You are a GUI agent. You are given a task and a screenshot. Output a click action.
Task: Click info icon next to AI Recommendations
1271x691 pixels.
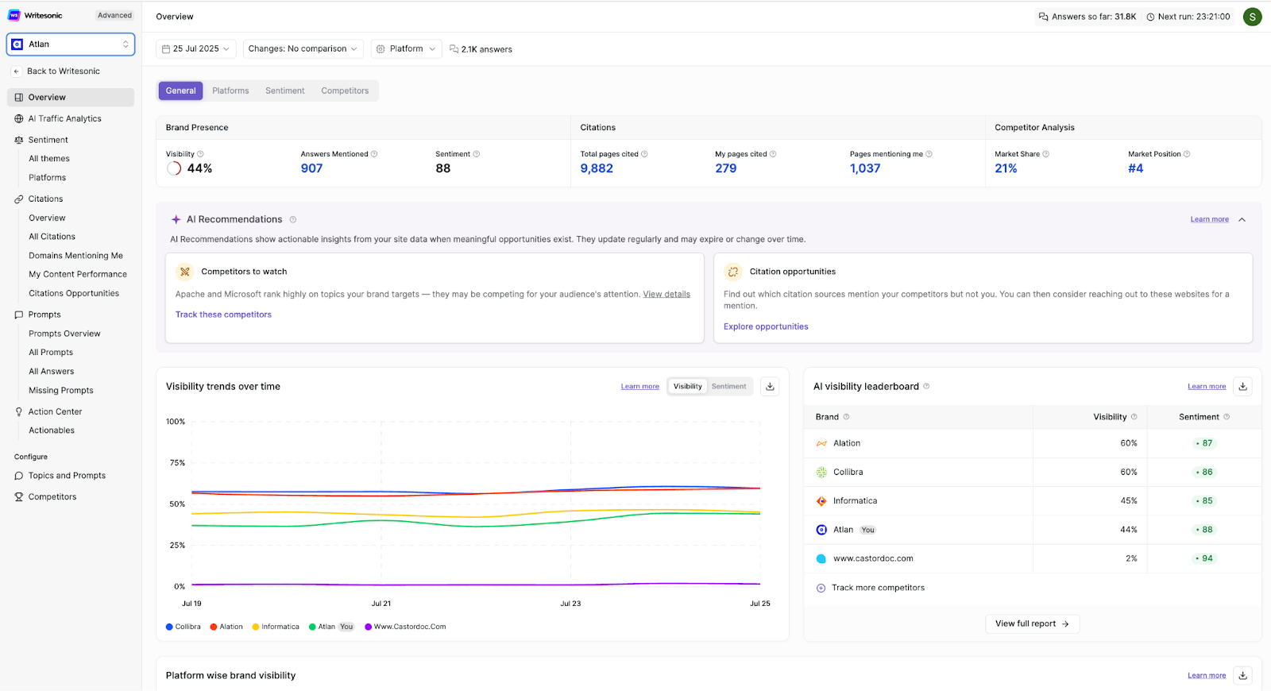(x=293, y=220)
